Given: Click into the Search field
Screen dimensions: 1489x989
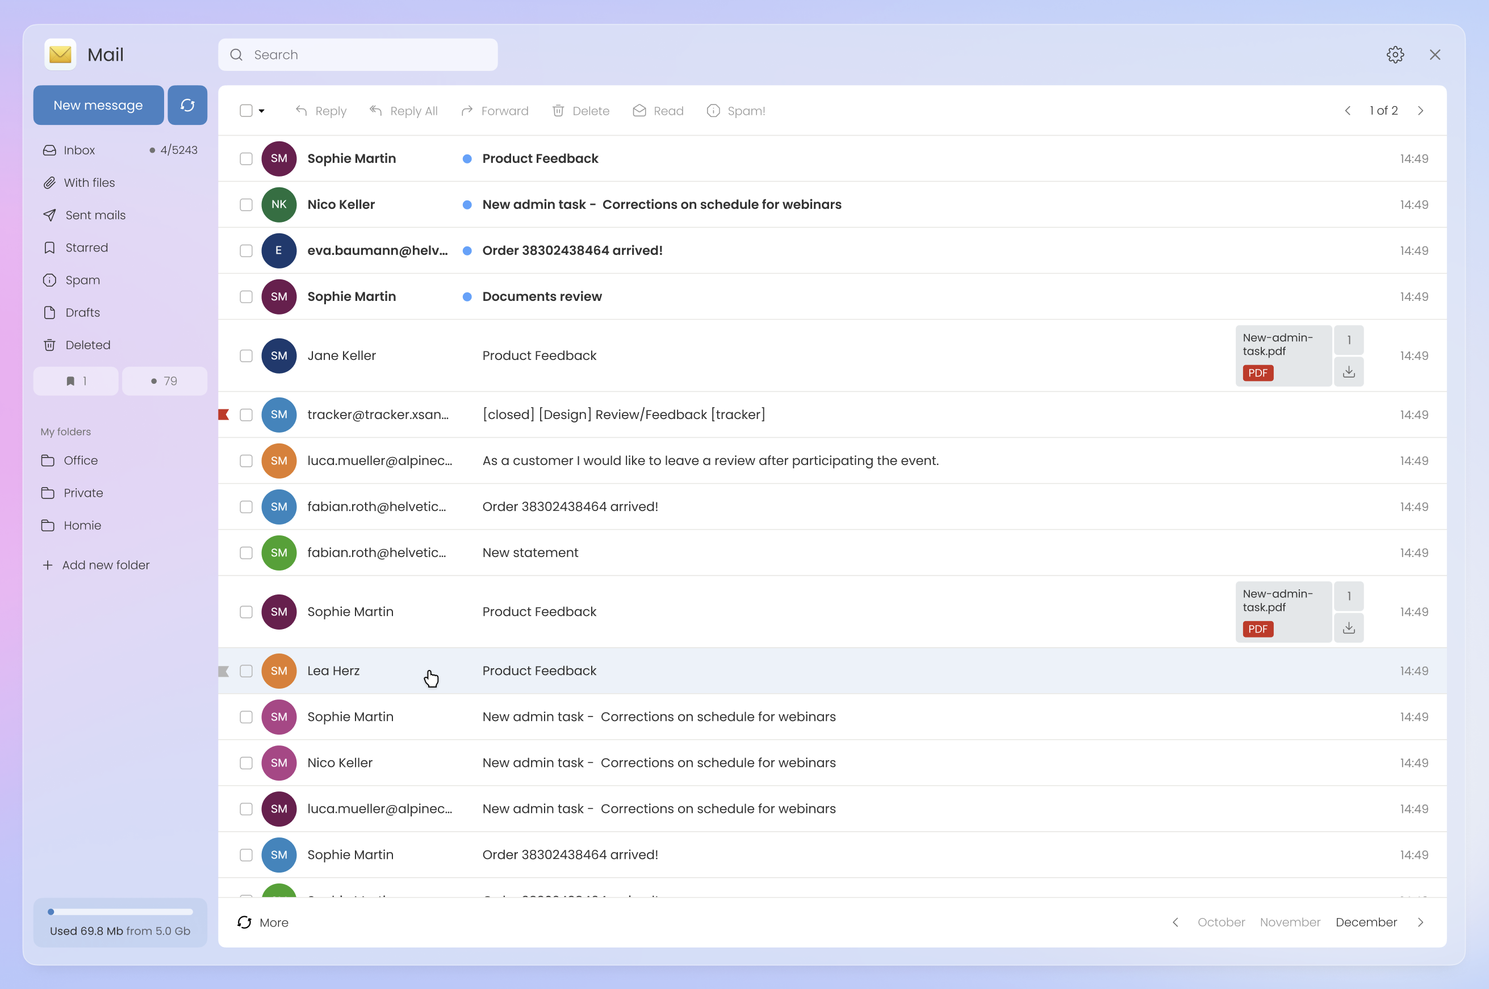Looking at the screenshot, I should click(x=366, y=55).
